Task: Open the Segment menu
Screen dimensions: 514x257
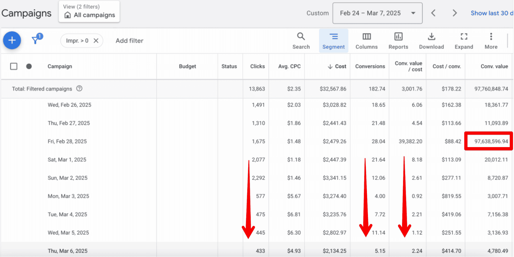Action: [333, 41]
